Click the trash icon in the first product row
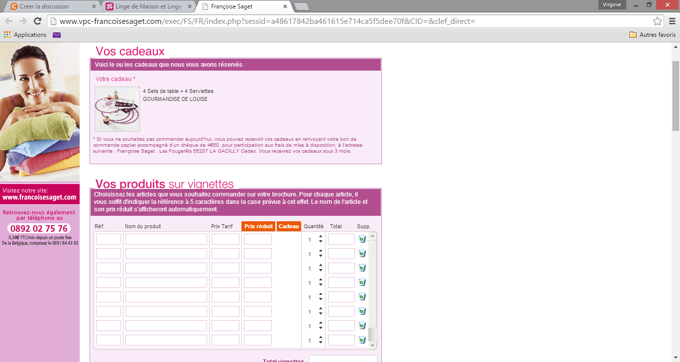Image resolution: width=680 pixels, height=362 pixels. click(362, 239)
